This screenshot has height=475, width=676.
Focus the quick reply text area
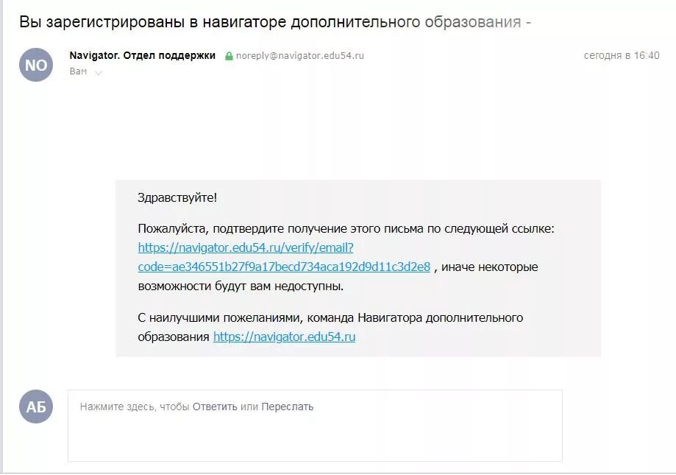(x=315, y=426)
